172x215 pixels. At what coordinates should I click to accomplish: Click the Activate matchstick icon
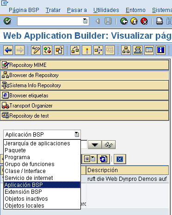(x=87, y=50)
